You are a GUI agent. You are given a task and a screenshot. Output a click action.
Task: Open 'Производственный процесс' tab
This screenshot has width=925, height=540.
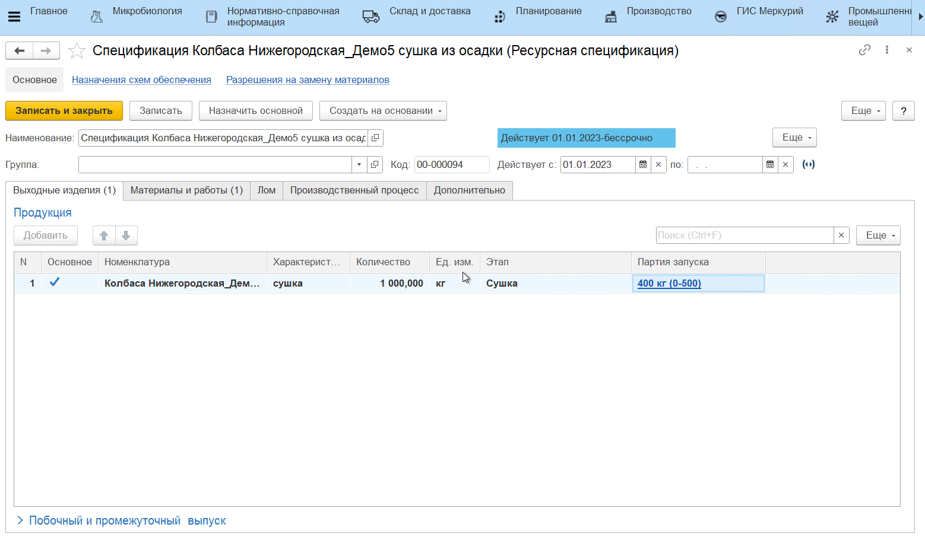[x=354, y=190]
